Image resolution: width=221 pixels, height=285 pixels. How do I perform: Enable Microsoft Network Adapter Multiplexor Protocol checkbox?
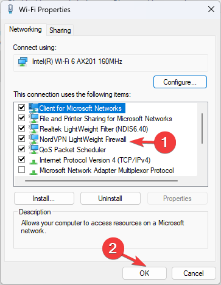pyautogui.click(x=21, y=169)
